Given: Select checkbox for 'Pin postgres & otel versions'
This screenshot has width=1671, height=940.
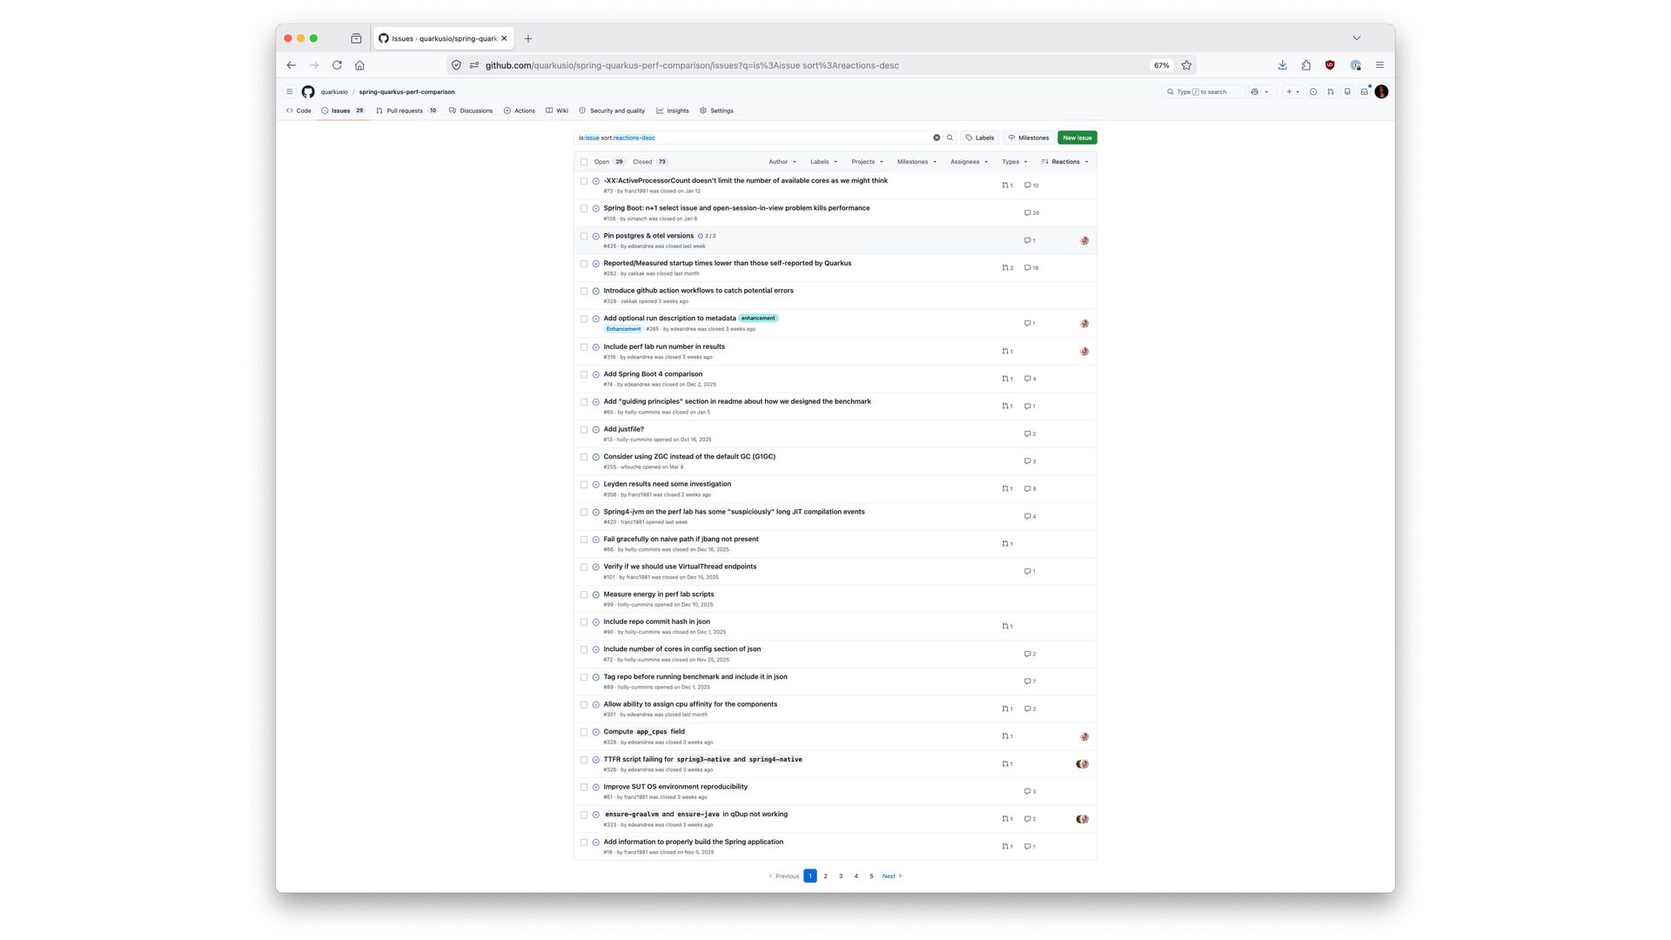Looking at the screenshot, I should [584, 236].
